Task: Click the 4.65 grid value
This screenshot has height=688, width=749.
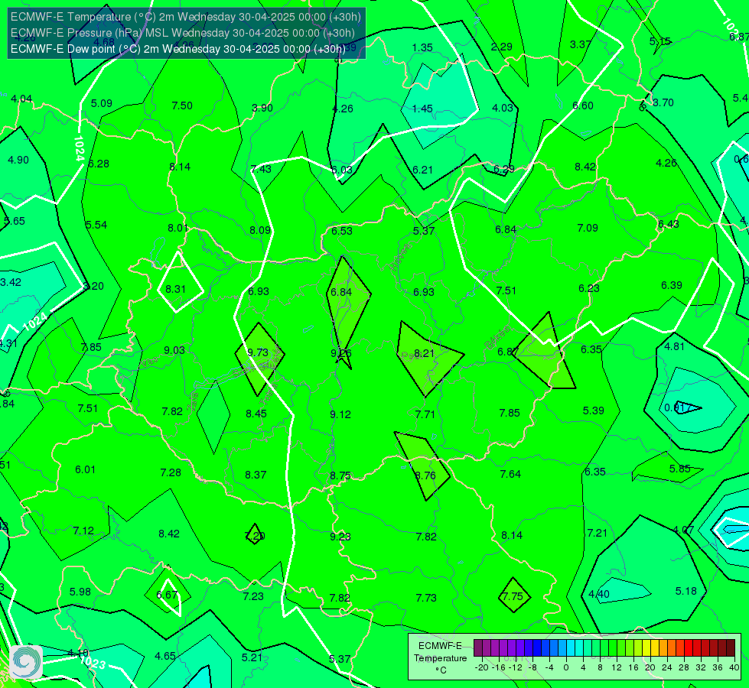Action: point(165,657)
